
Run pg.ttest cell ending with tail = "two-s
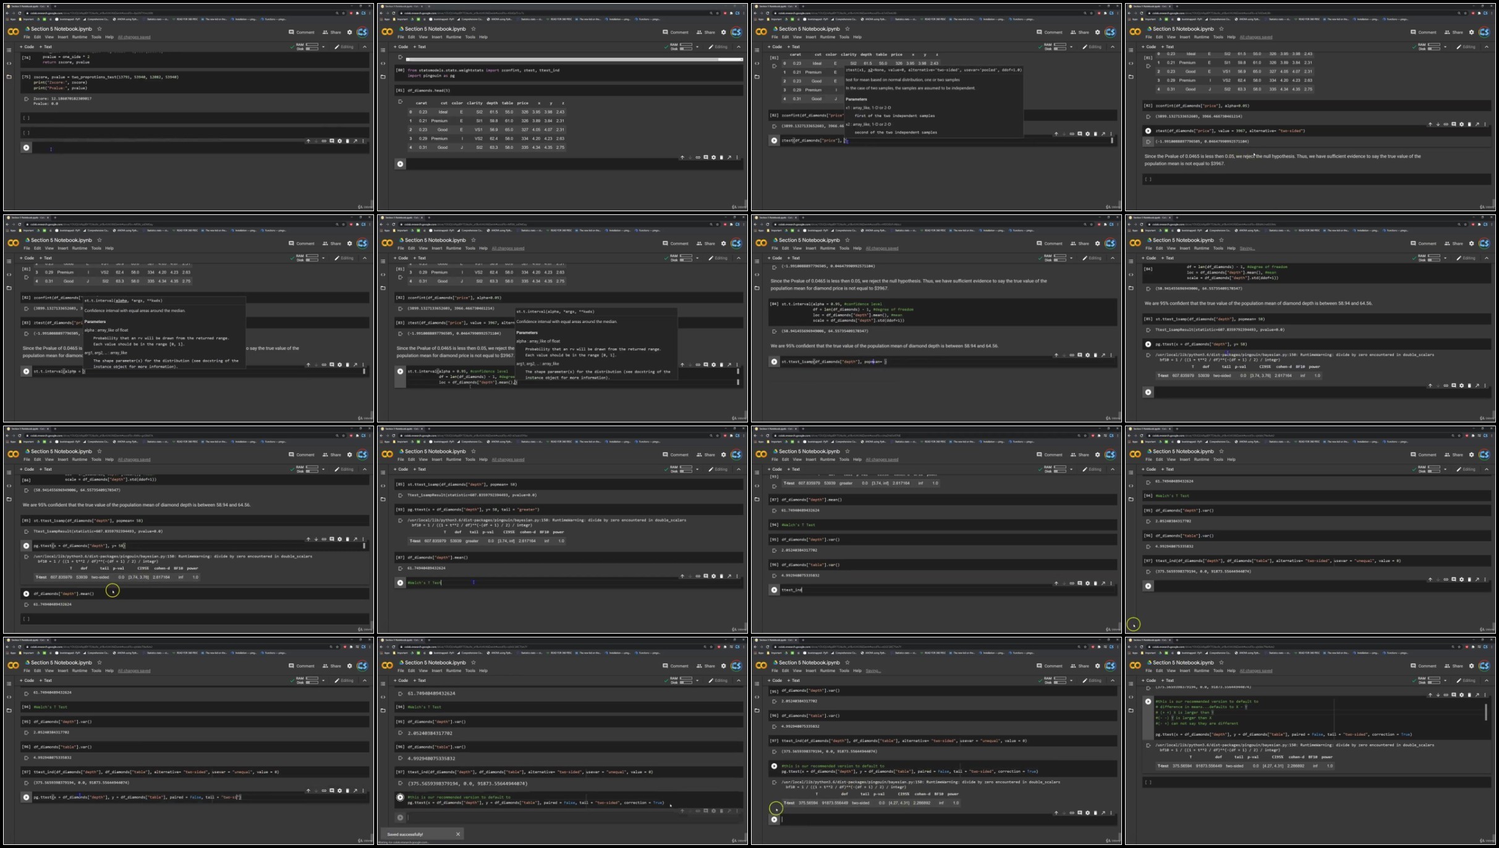26,797
